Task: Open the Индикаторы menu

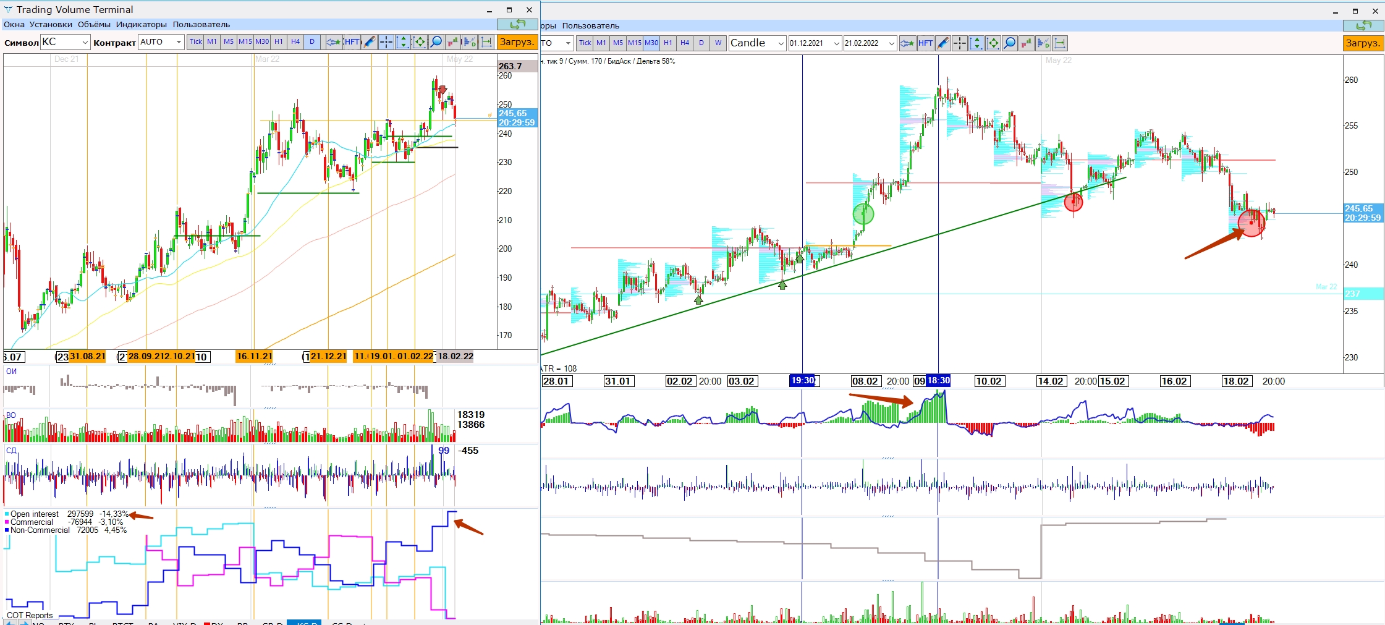Action: pos(141,25)
